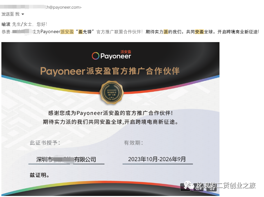Download the certificate image attachment
The width and height of the screenshot is (264, 197).
tap(185, 187)
